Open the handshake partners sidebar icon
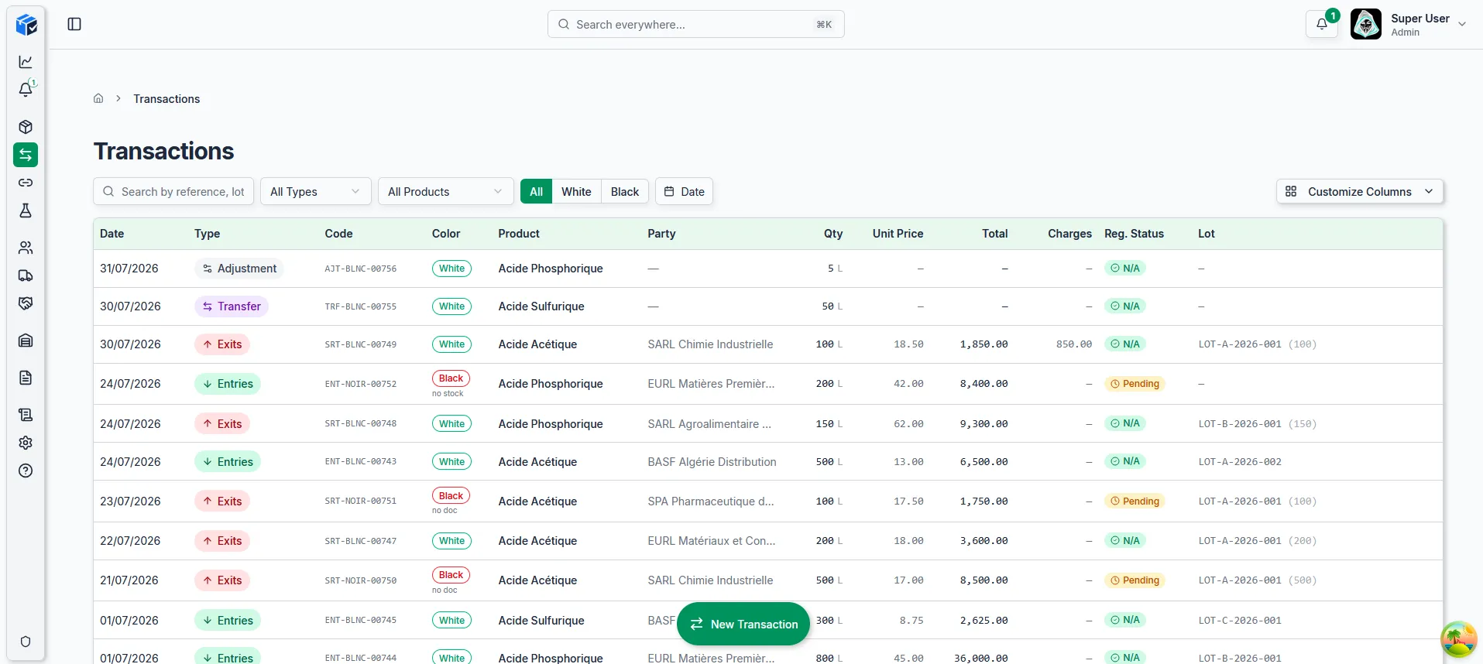This screenshot has width=1483, height=664. coord(26,303)
